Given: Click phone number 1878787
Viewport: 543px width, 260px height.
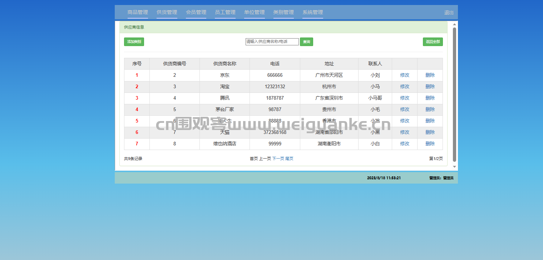Looking at the screenshot, I should 275,98.
